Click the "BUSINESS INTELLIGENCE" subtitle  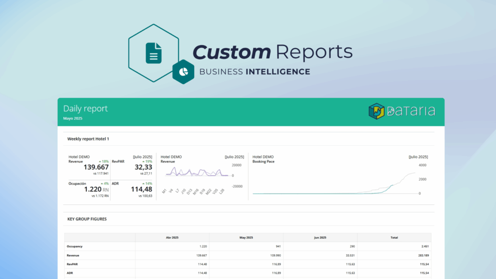click(255, 72)
